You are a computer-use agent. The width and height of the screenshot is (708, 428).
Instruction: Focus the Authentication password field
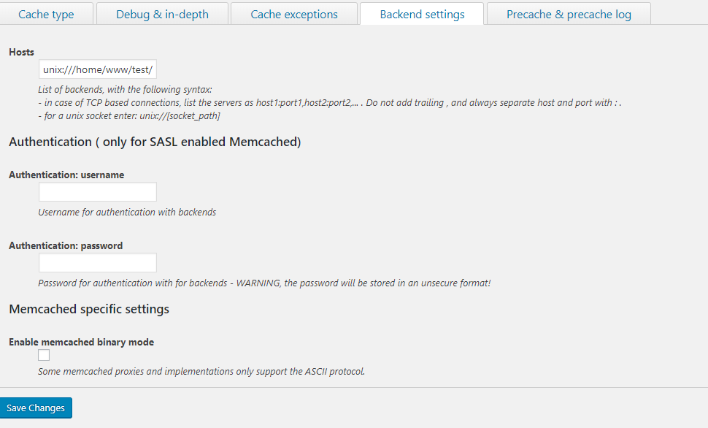coord(98,263)
